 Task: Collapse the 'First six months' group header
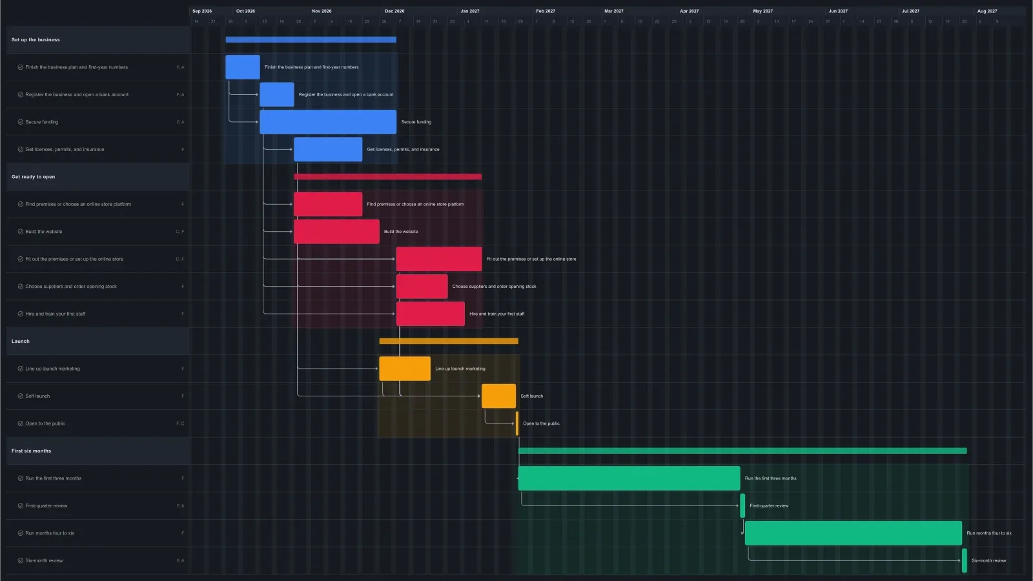(98, 451)
